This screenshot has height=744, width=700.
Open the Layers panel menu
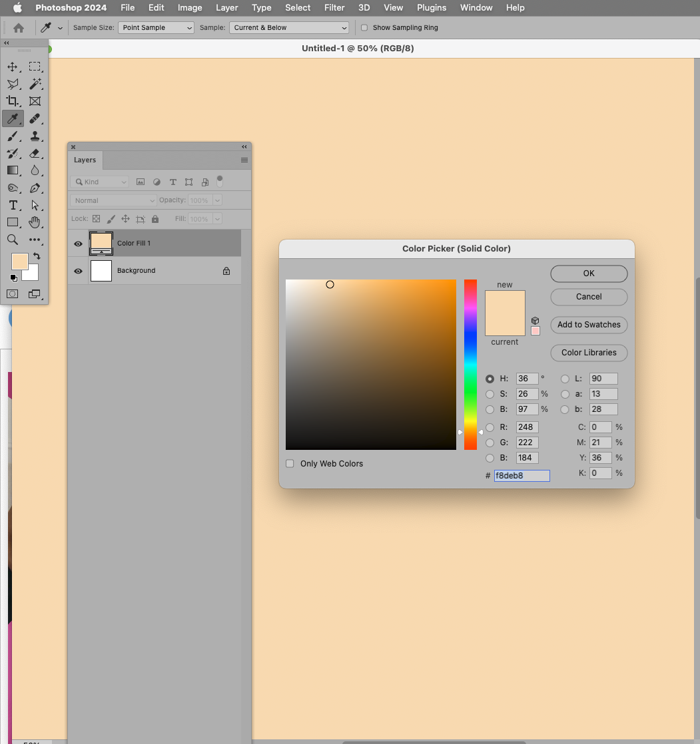[x=244, y=160]
